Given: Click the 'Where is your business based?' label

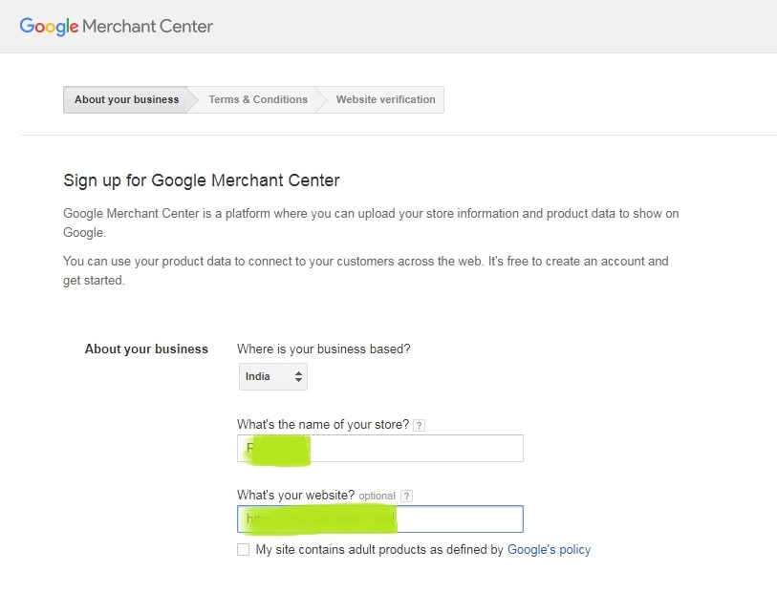Looking at the screenshot, I should (323, 349).
